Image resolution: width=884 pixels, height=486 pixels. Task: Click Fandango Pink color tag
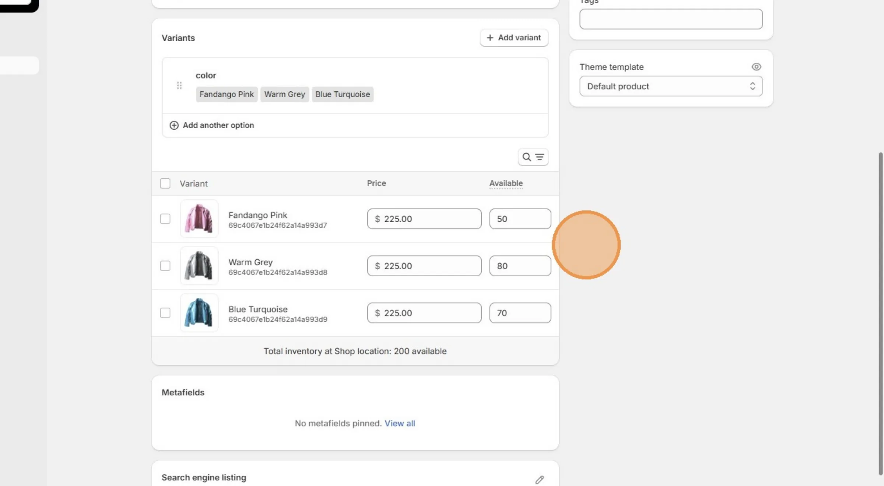[227, 94]
